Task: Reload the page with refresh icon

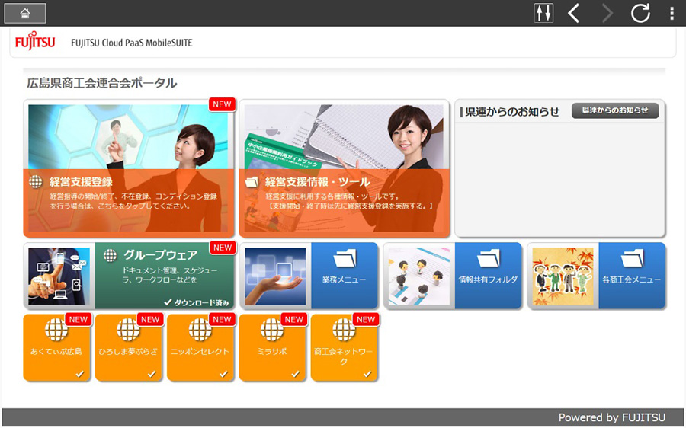Action: 640,13
